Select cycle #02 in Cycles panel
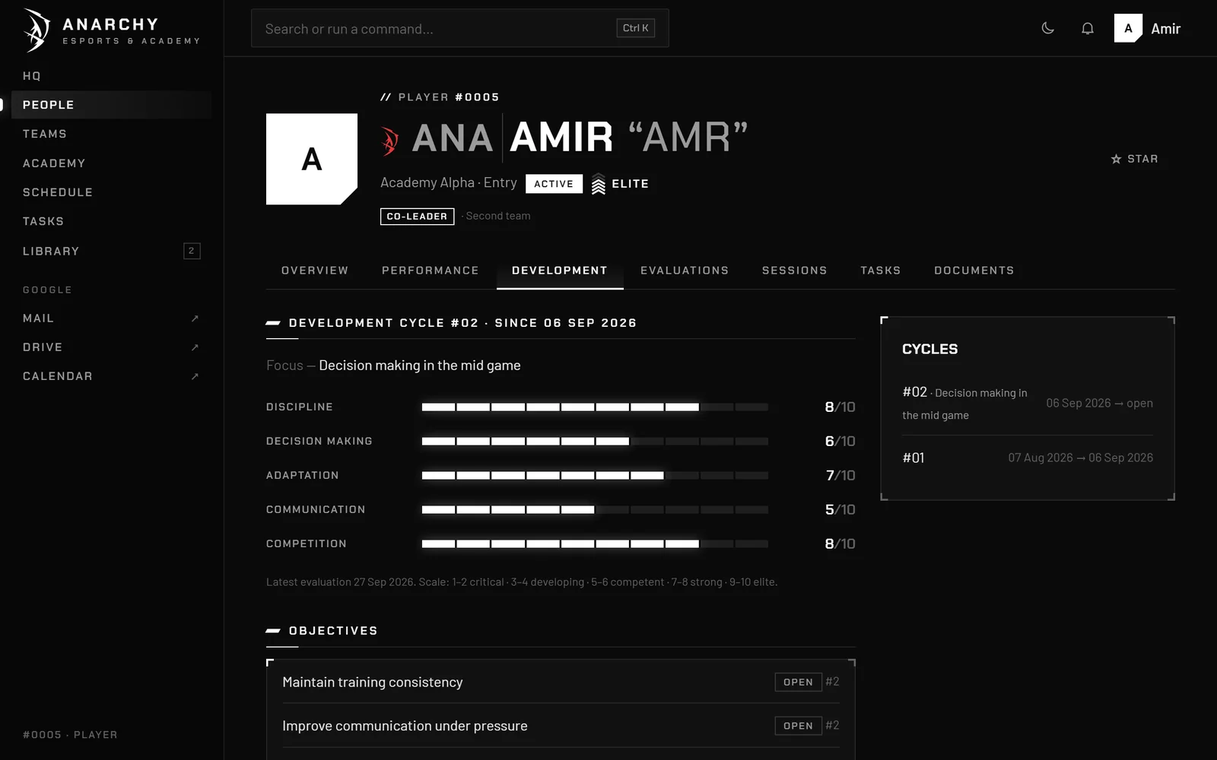The image size is (1217, 760). coord(1028,403)
